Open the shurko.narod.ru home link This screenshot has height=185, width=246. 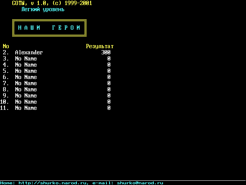pos(53,183)
